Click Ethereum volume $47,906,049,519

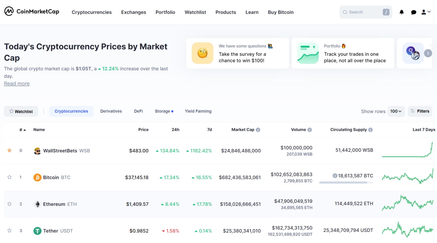[x=293, y=201]
